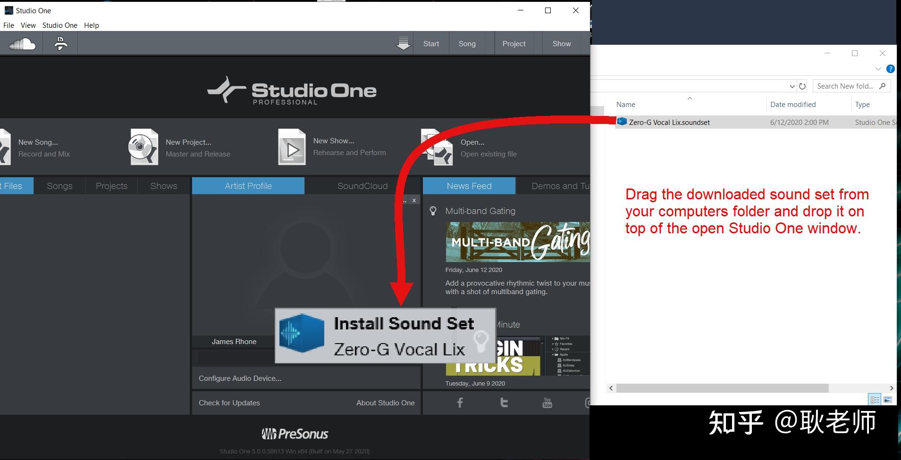Click New Project Master and Release
This screenshot has width=901, height=460.
point(198,148)
